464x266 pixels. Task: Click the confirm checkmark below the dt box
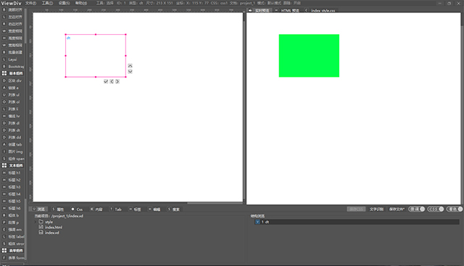point(106,81)
